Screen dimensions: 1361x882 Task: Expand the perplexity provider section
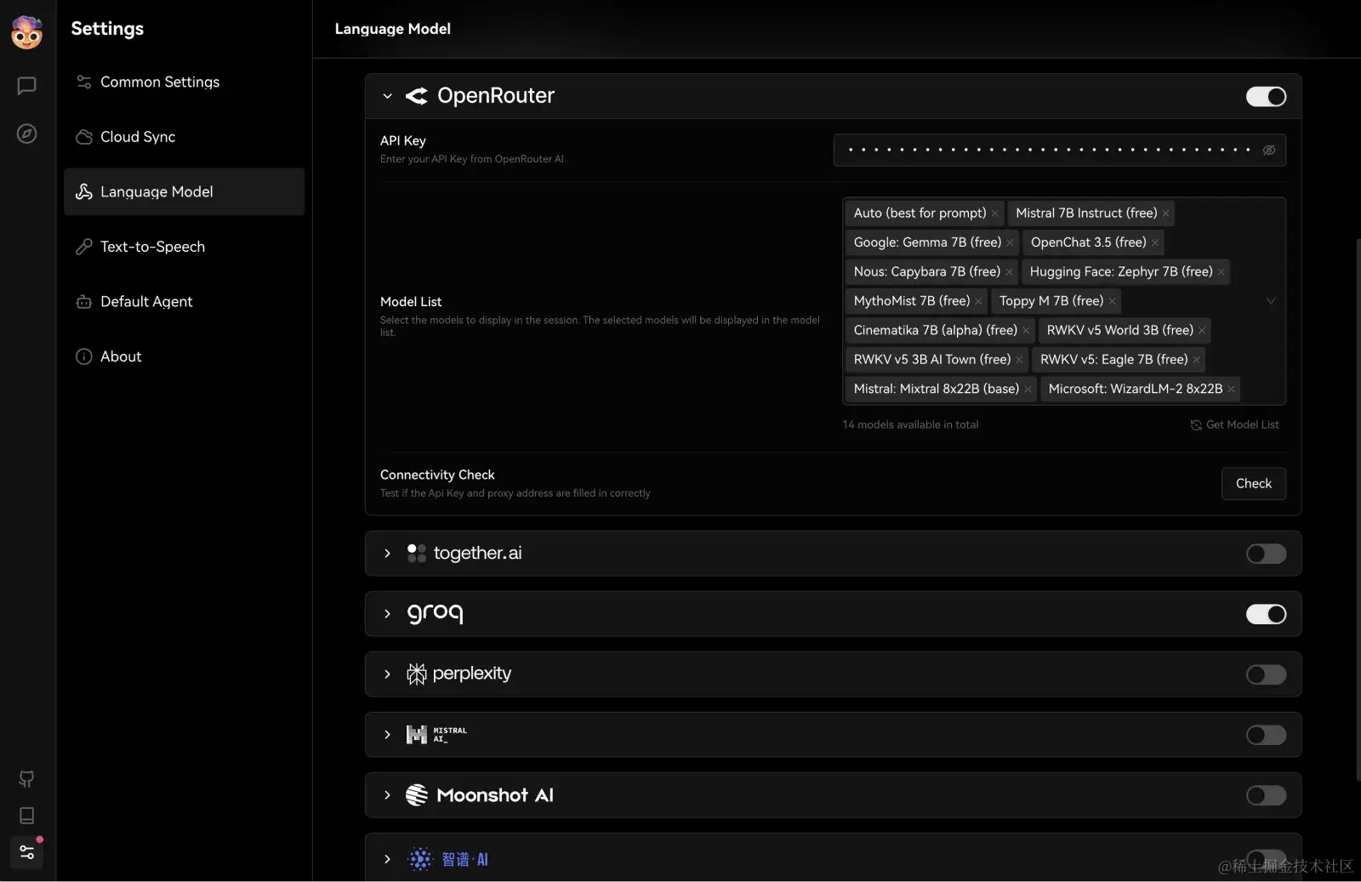(x=387, y=674)
